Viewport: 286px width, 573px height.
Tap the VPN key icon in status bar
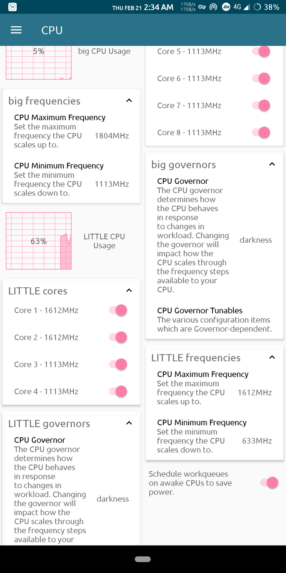pos(202,7)
